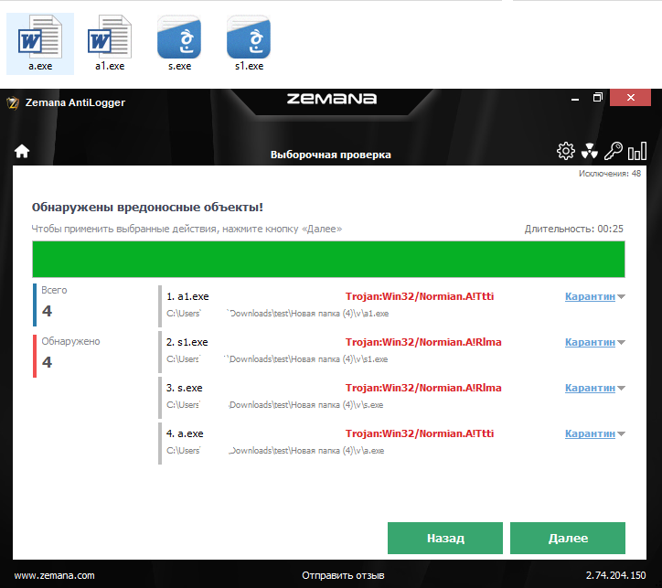Click the Назад button
This screenshot has width=662, height=588.
(445, 539)
